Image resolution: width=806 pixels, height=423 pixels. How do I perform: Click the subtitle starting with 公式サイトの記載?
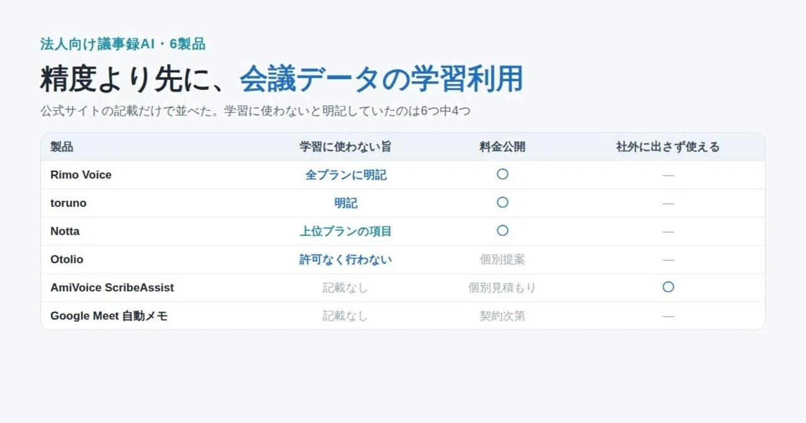256,111
